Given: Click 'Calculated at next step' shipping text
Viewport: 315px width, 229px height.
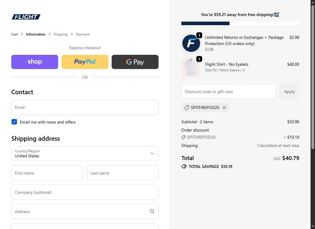Looking at the screenshot, I should click(x=278, y=145).
